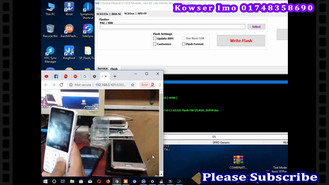Click the Cortana circle in taskbar
329x185 pixels.
[x=54, y=181]
